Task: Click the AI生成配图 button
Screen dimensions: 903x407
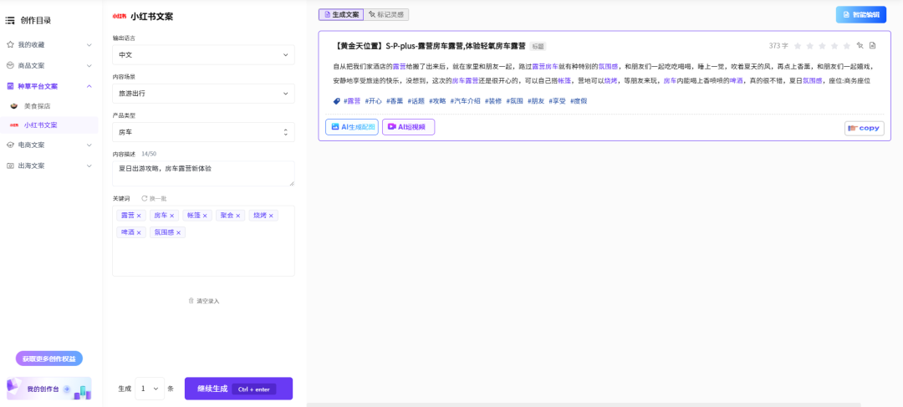Action: 352,127
